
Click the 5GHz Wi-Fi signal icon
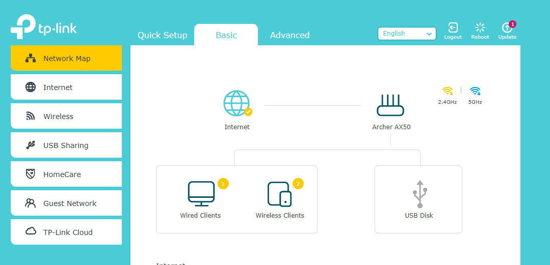click(475, 91)
